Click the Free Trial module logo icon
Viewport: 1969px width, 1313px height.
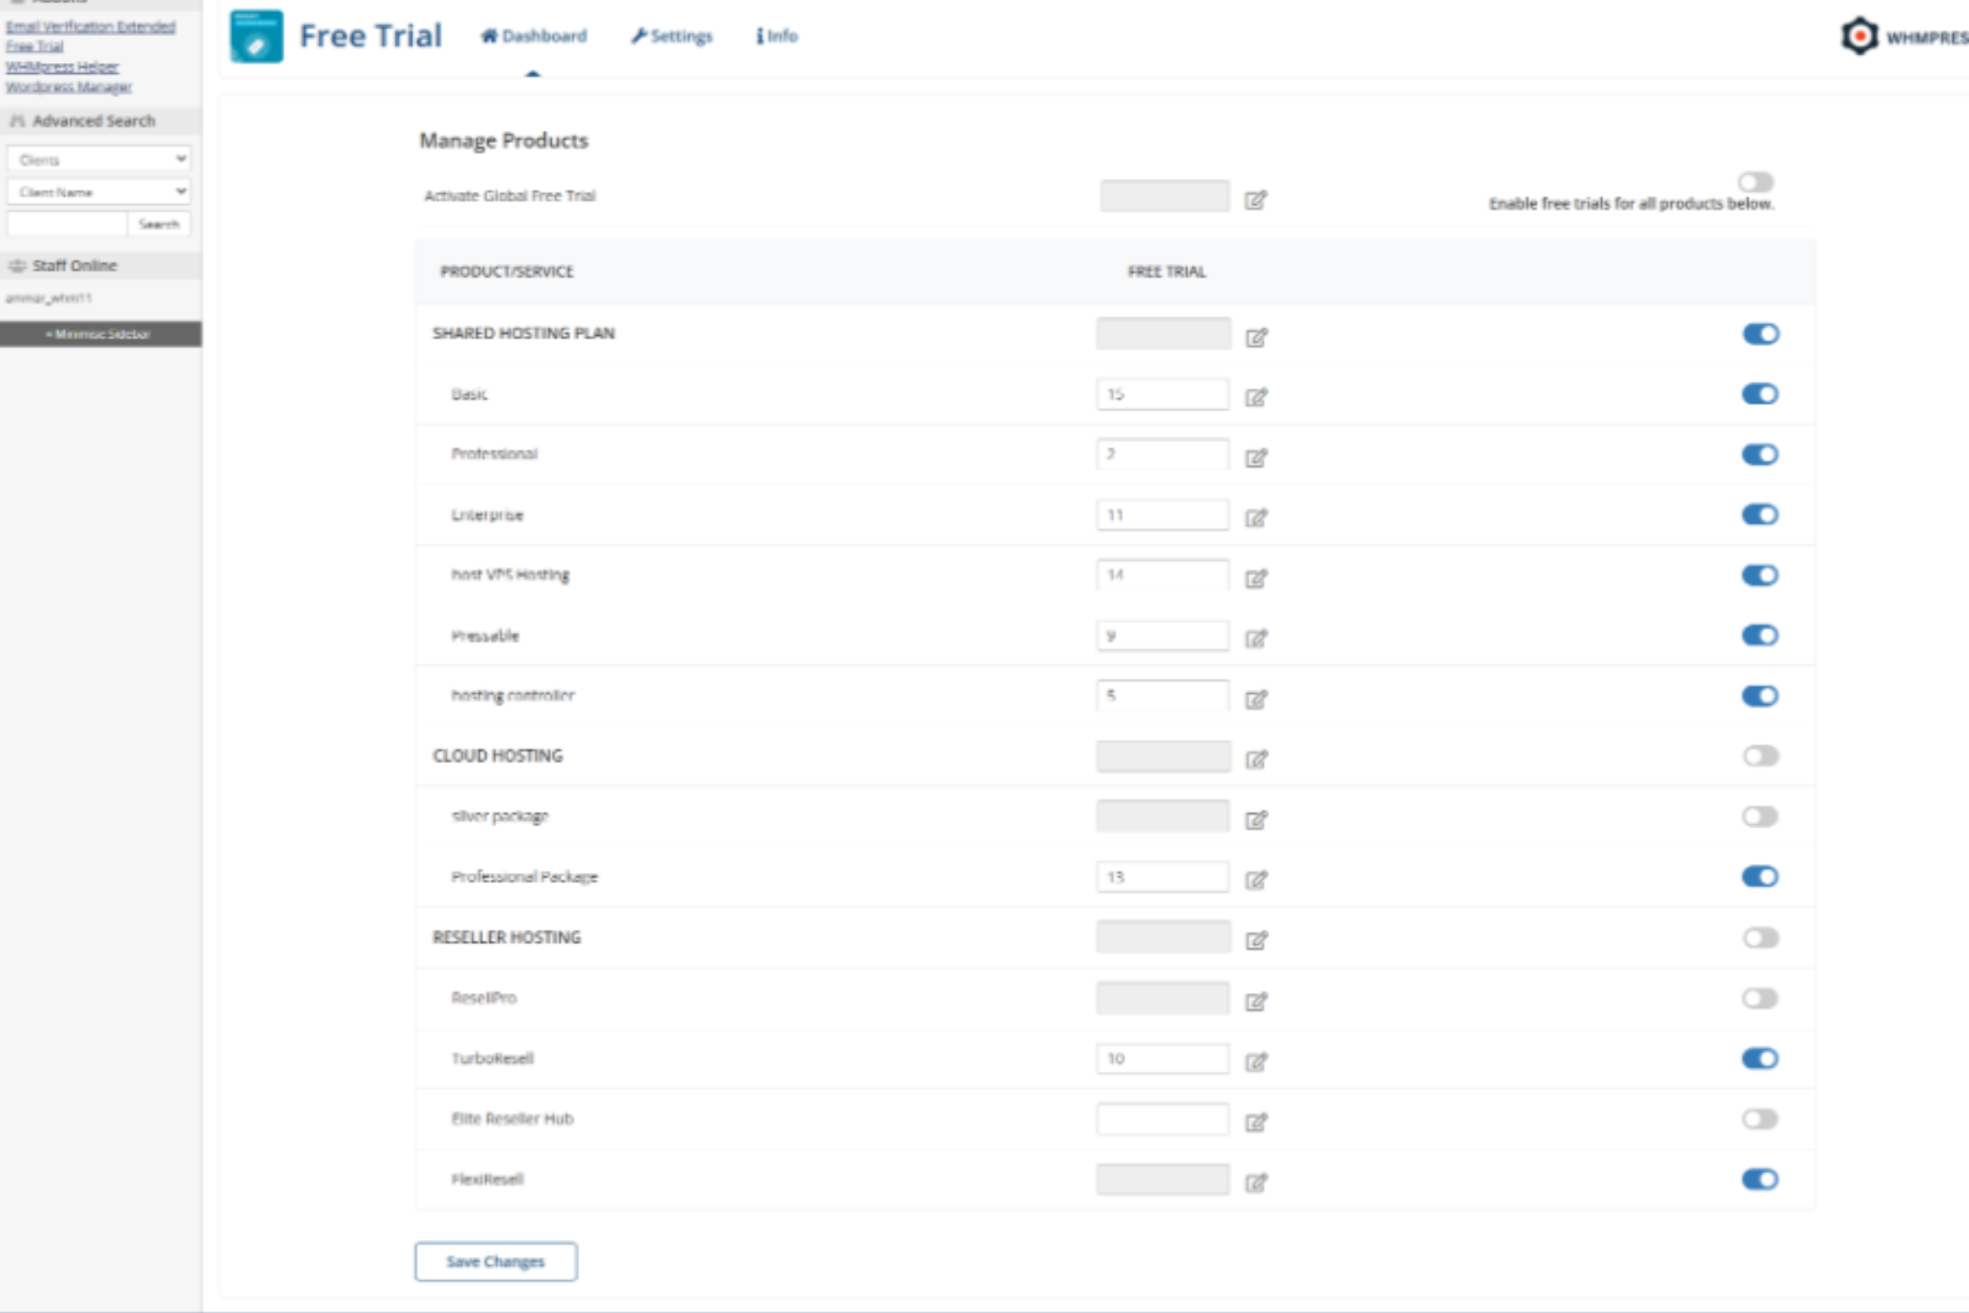point(256,36)
